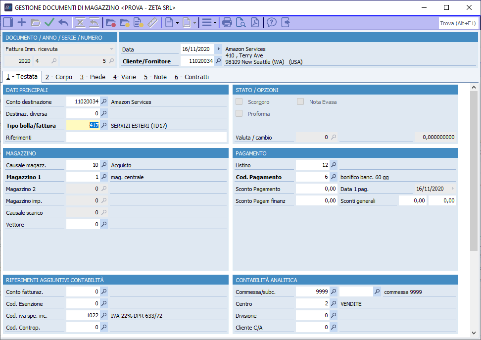Enable the Scorporo checkbox
Image resolution: width=481 pixels, height=340 pixels.
click(x=240, y=102)
